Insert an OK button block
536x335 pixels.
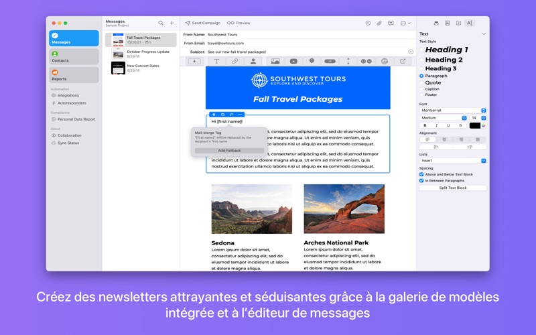[330, 61]
